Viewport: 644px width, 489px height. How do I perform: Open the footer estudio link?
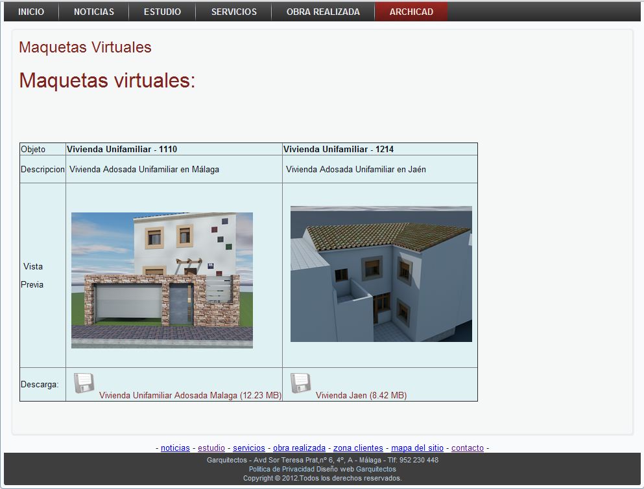[211, 448]
